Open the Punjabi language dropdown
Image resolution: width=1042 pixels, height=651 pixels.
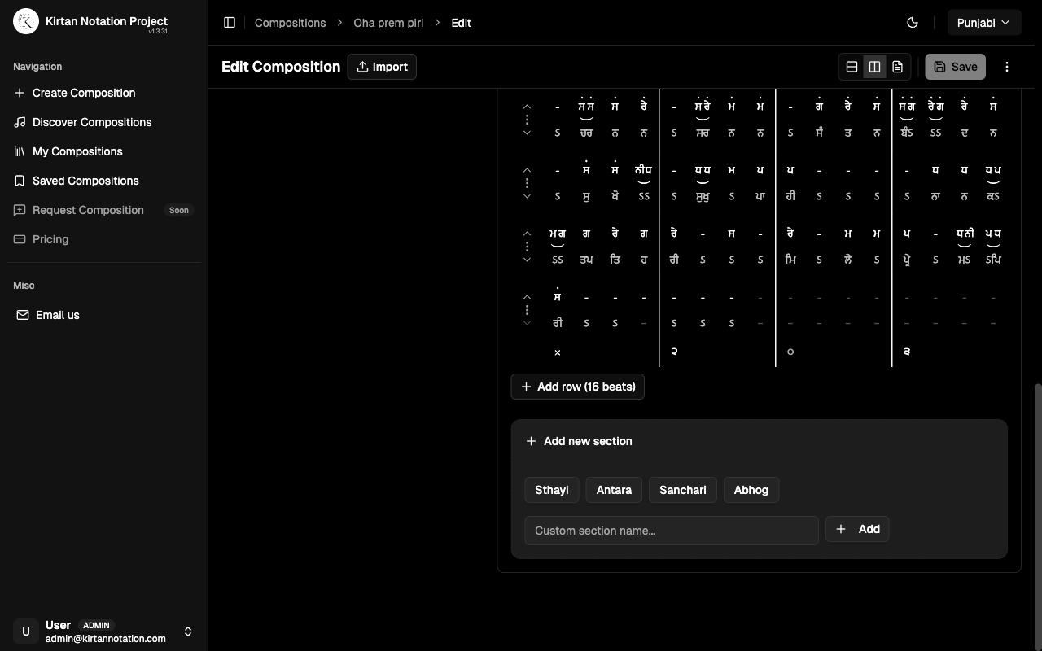tap(983, 23)
